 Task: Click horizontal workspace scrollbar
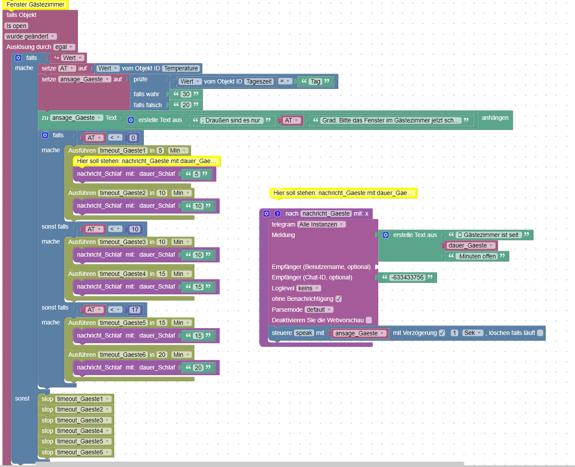[x=249, y=464]
